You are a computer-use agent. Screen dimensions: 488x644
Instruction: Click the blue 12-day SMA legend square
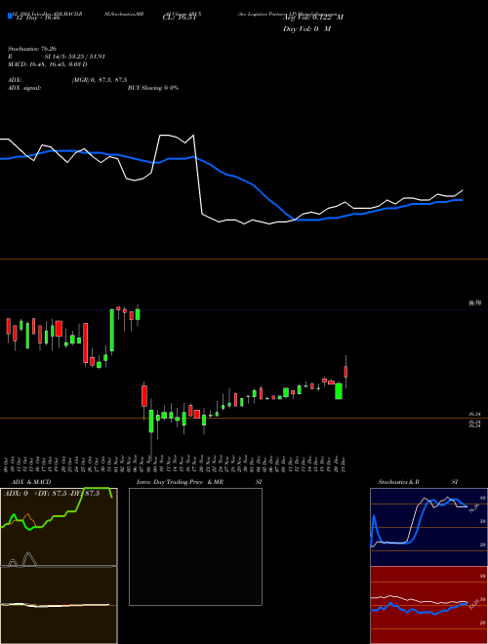coord(10,16)
